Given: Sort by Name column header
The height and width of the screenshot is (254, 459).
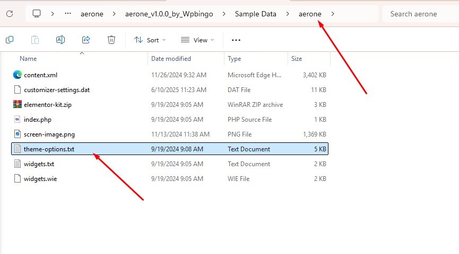Looking at the screenshot, I should coord(28,59).
